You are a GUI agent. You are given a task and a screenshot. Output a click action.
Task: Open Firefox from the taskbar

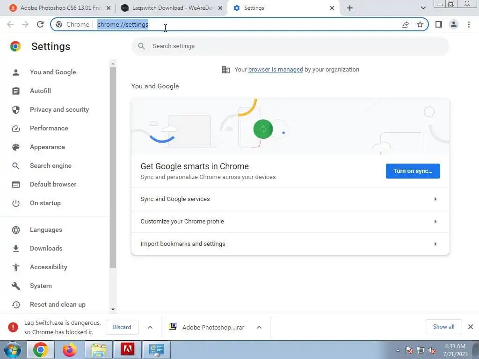pos(70,350)
